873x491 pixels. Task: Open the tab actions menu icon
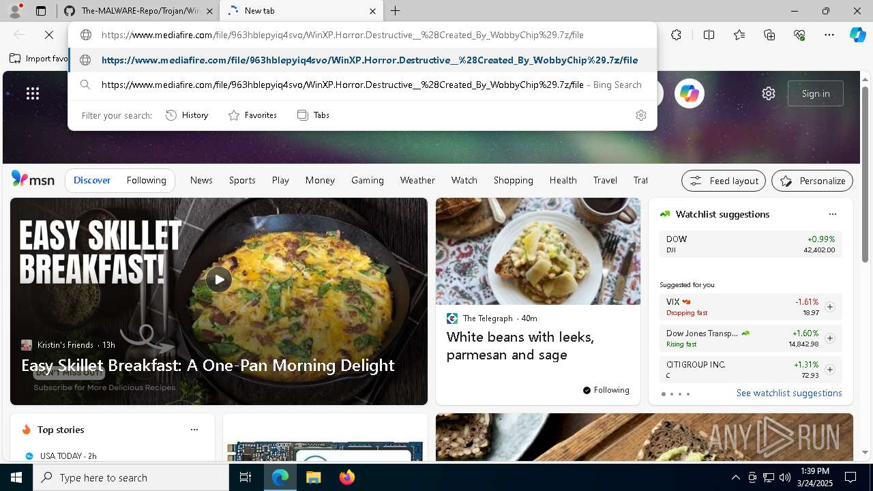(41, 11)
